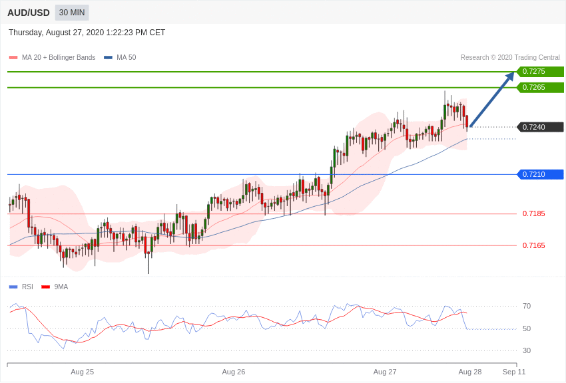566x383 pixels.
Task: Click the MA 50 legend label
Action: click(127, 57)
